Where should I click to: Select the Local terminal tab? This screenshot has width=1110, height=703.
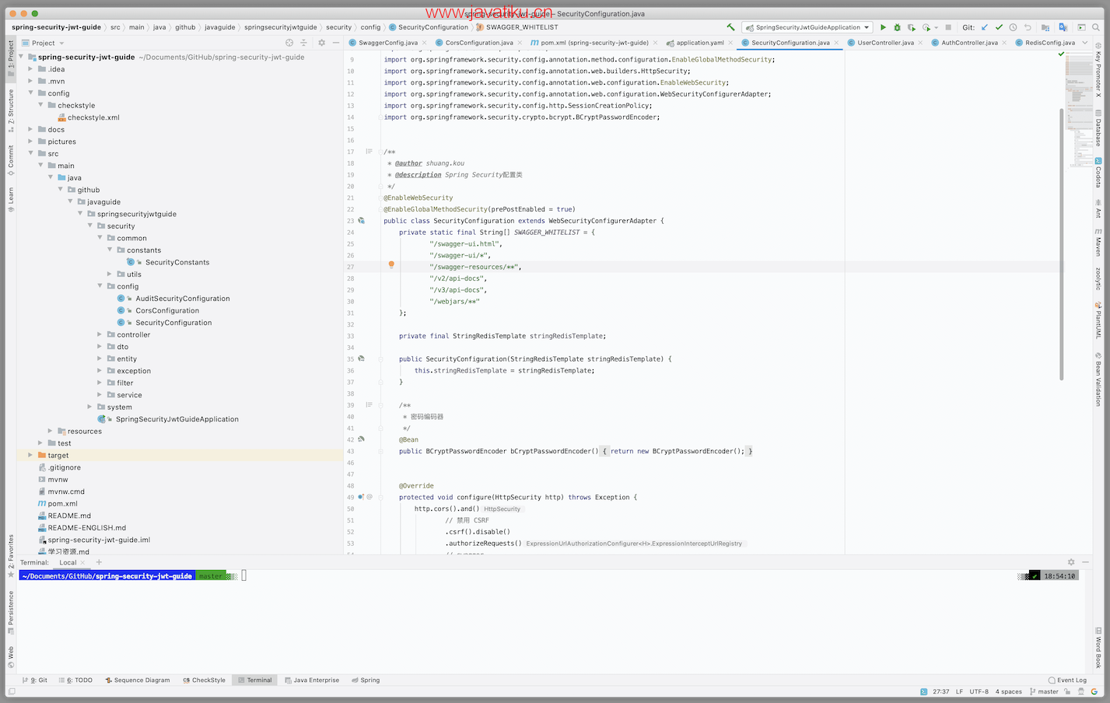point(68,562)
